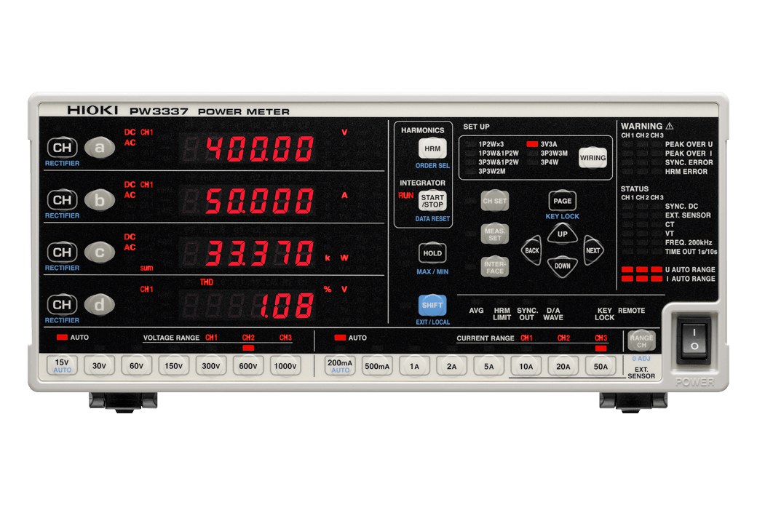Image resolution: width=757 pixels, height=505 pixels.
Task: Select the 300V voltage range
Action: [x=211, y=366]
